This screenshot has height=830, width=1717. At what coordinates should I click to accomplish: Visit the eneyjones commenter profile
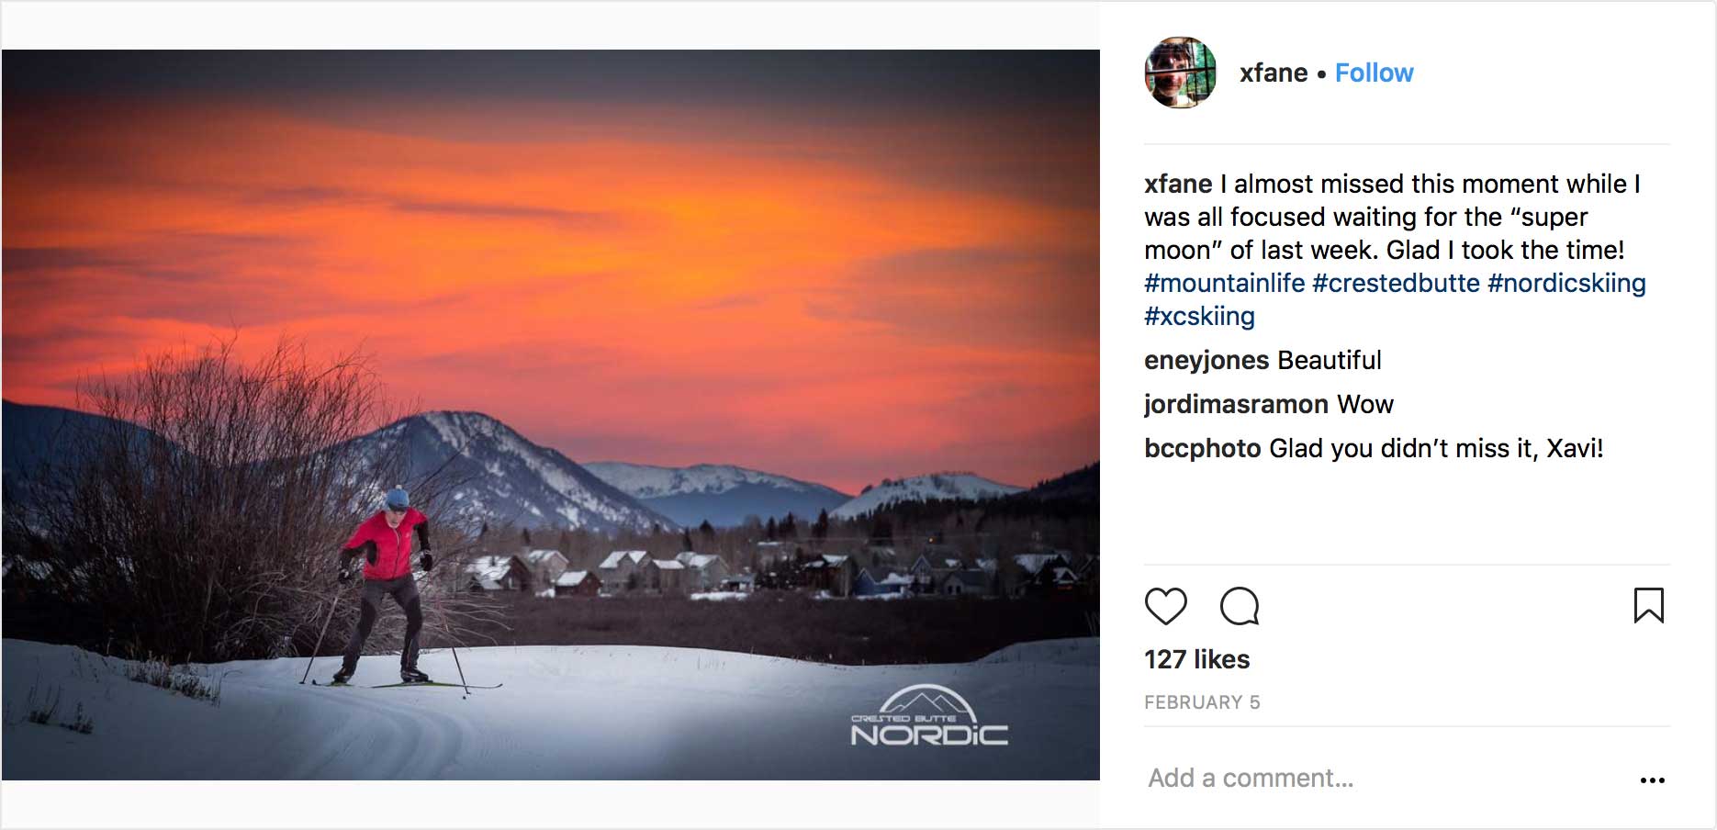1206,360
